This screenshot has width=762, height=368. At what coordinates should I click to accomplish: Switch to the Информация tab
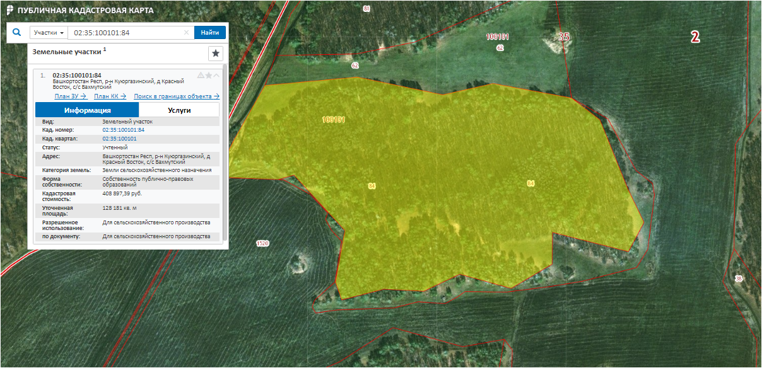[x=87, y=110]
